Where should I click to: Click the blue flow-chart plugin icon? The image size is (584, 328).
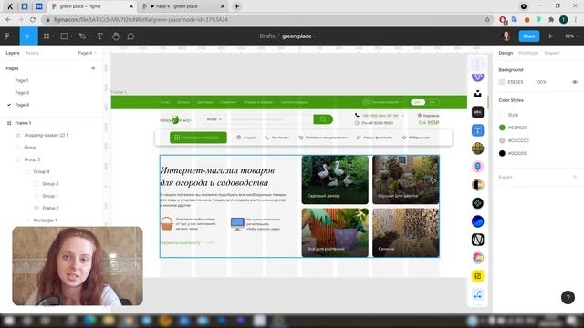(x=477, y=294)
